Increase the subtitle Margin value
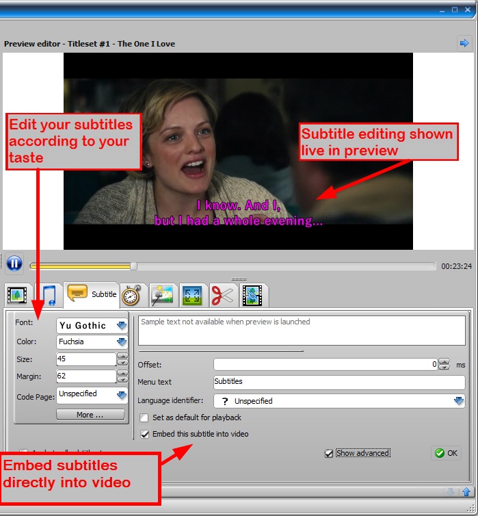The height and width of the screenshot is (516, 478). coord(122,373)
